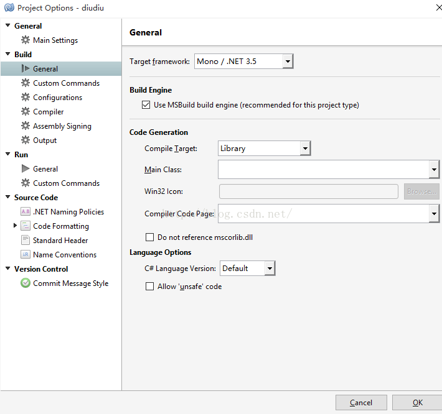
Task: Click the Output gear icon
Action: pos(26,140)
